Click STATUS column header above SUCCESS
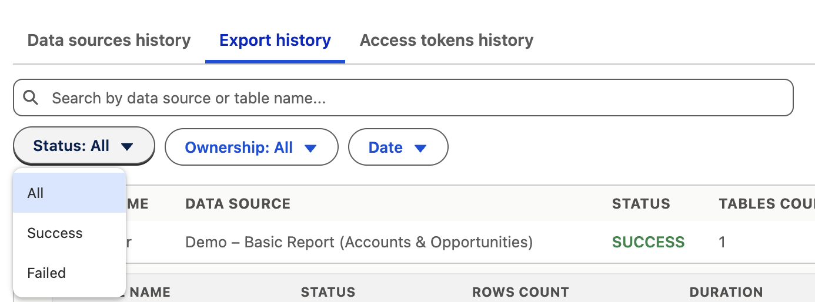815x302 pixels. 641,204
